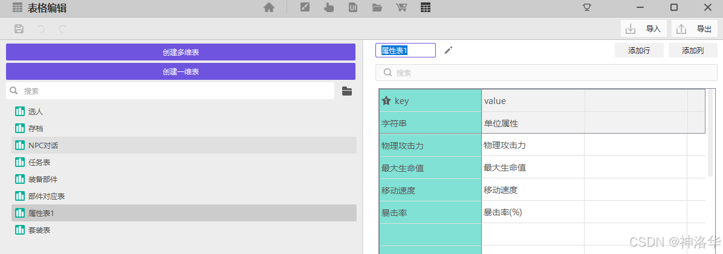Select 存档 table in list
Screen dimensions: 723x254
point(184,128)
